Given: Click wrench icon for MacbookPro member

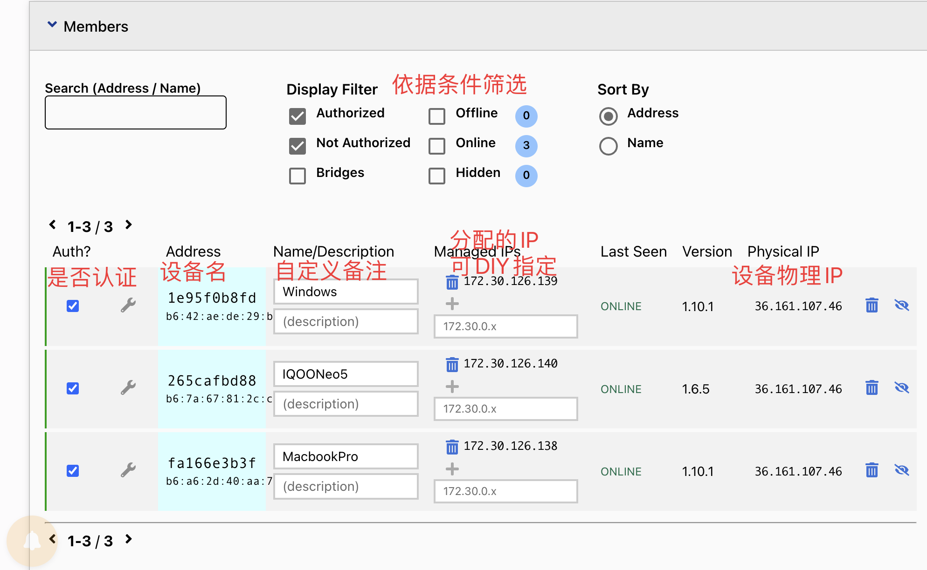Looking at the screenshot, I should [x=128, y=470].
